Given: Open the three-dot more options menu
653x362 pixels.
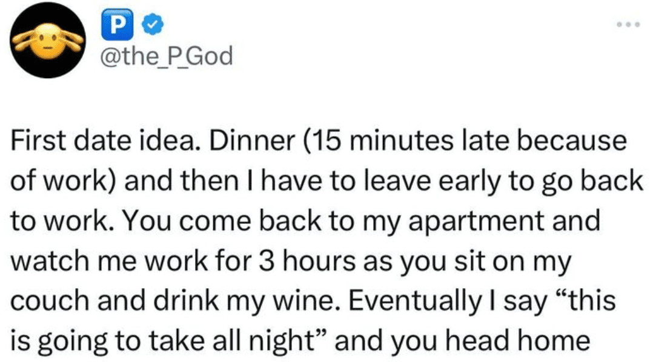Looking at the screenshot, I should point(628,25).
